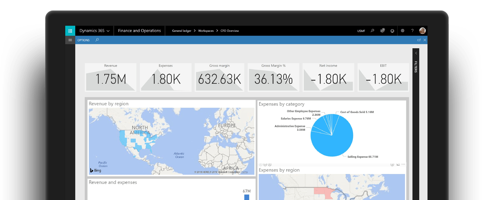Click the Expenses by category title
The image size is (490, 200).
tap(281, 104)
